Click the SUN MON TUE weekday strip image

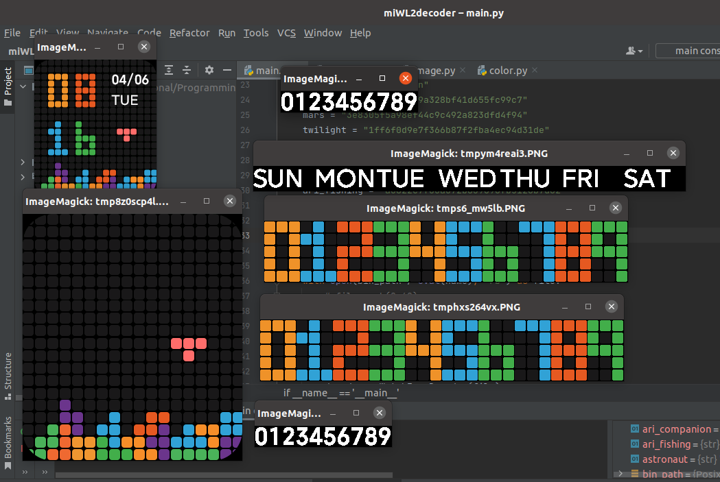[469, 178]
